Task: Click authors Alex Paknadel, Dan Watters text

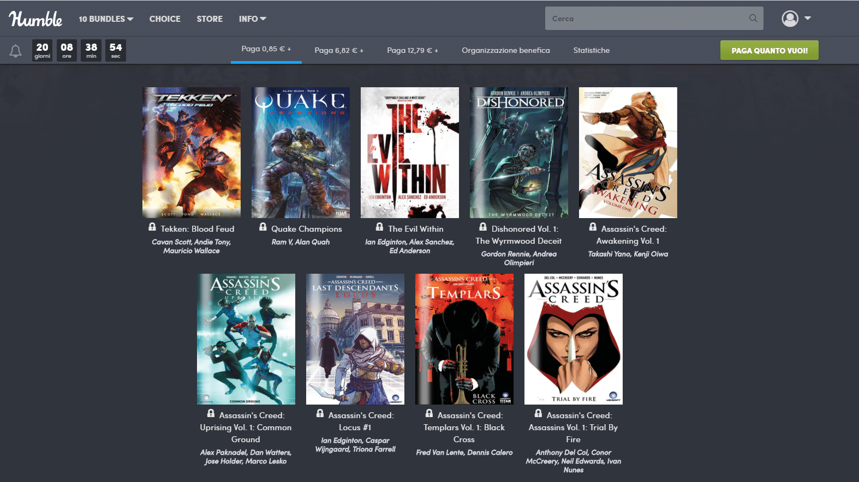Action: [x=246, y=457]
